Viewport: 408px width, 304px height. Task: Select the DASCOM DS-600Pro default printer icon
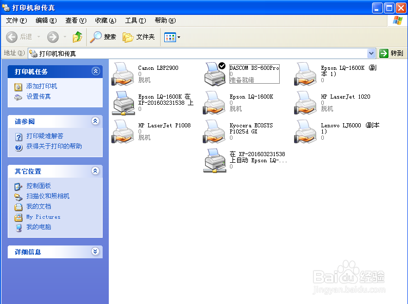pyautogui.click(x=215, y=74)
